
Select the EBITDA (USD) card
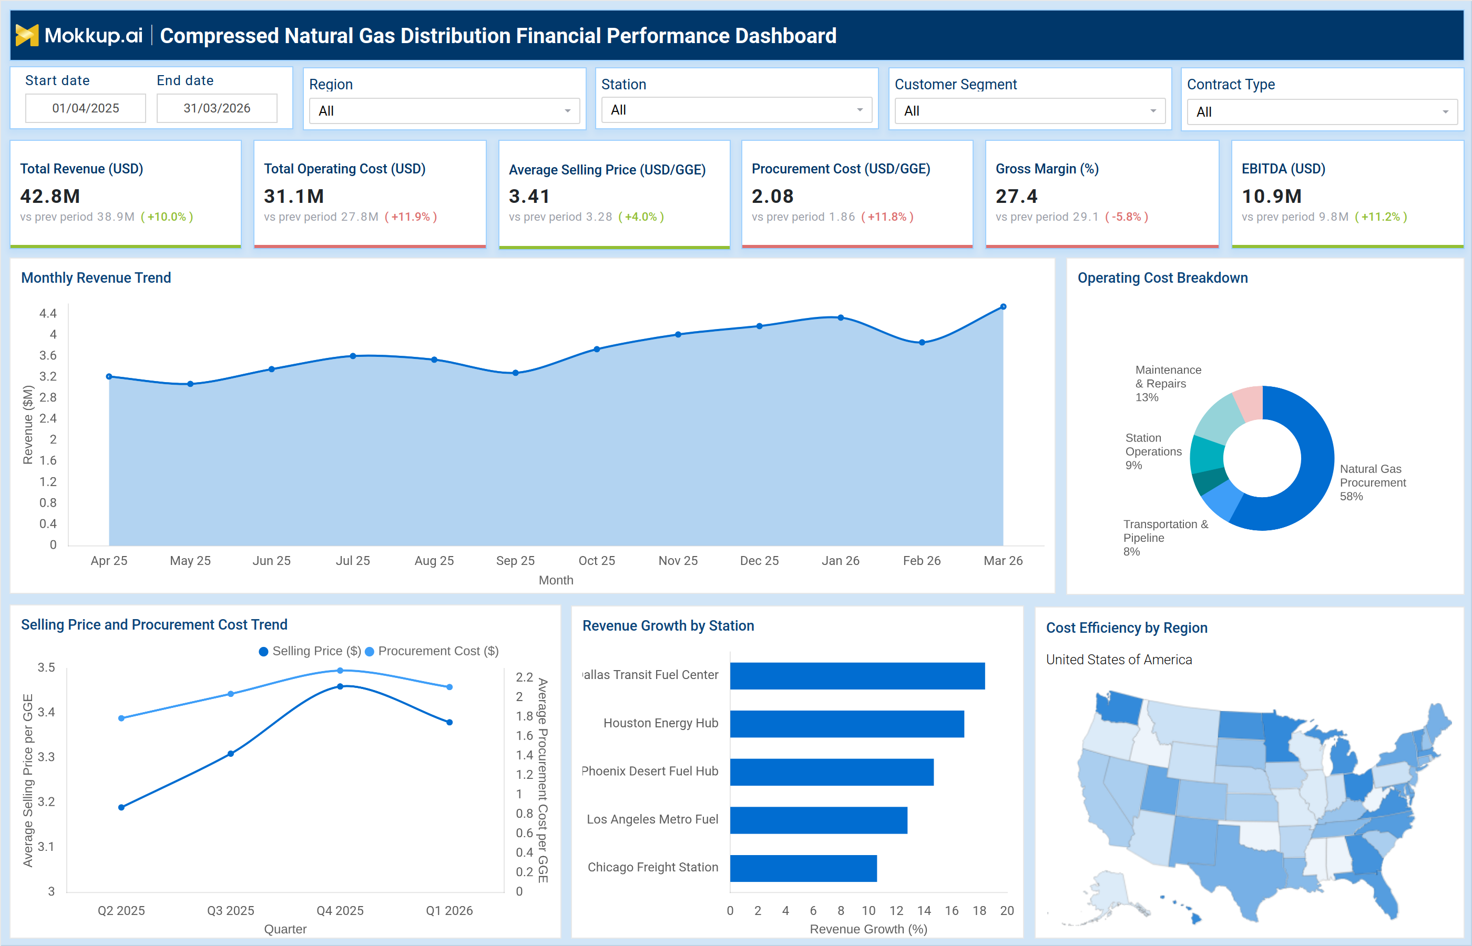click(x=1347, y=194)
